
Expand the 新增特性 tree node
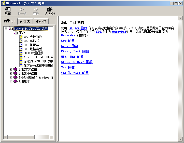(11, 82)
